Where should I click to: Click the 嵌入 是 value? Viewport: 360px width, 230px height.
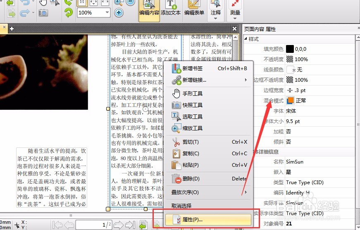pos(288,172)
